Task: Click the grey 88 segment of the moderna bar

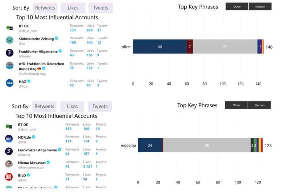Action: coord(207,145)
